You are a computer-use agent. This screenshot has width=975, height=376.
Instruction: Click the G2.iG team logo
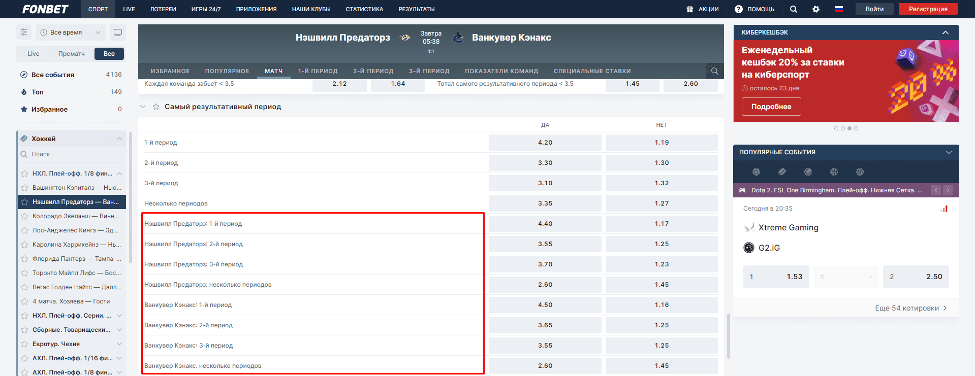749,248
